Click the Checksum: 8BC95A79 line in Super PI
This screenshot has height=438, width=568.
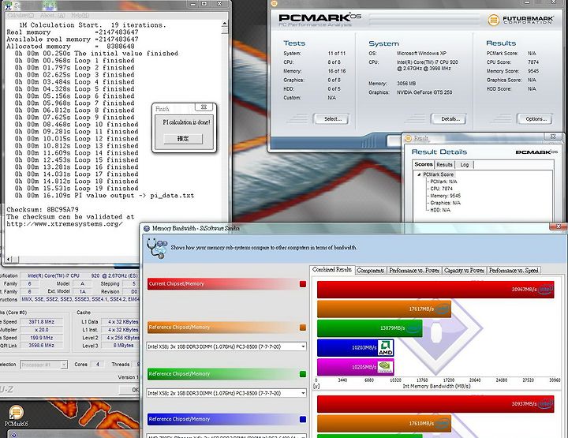[x=43, y=209]
